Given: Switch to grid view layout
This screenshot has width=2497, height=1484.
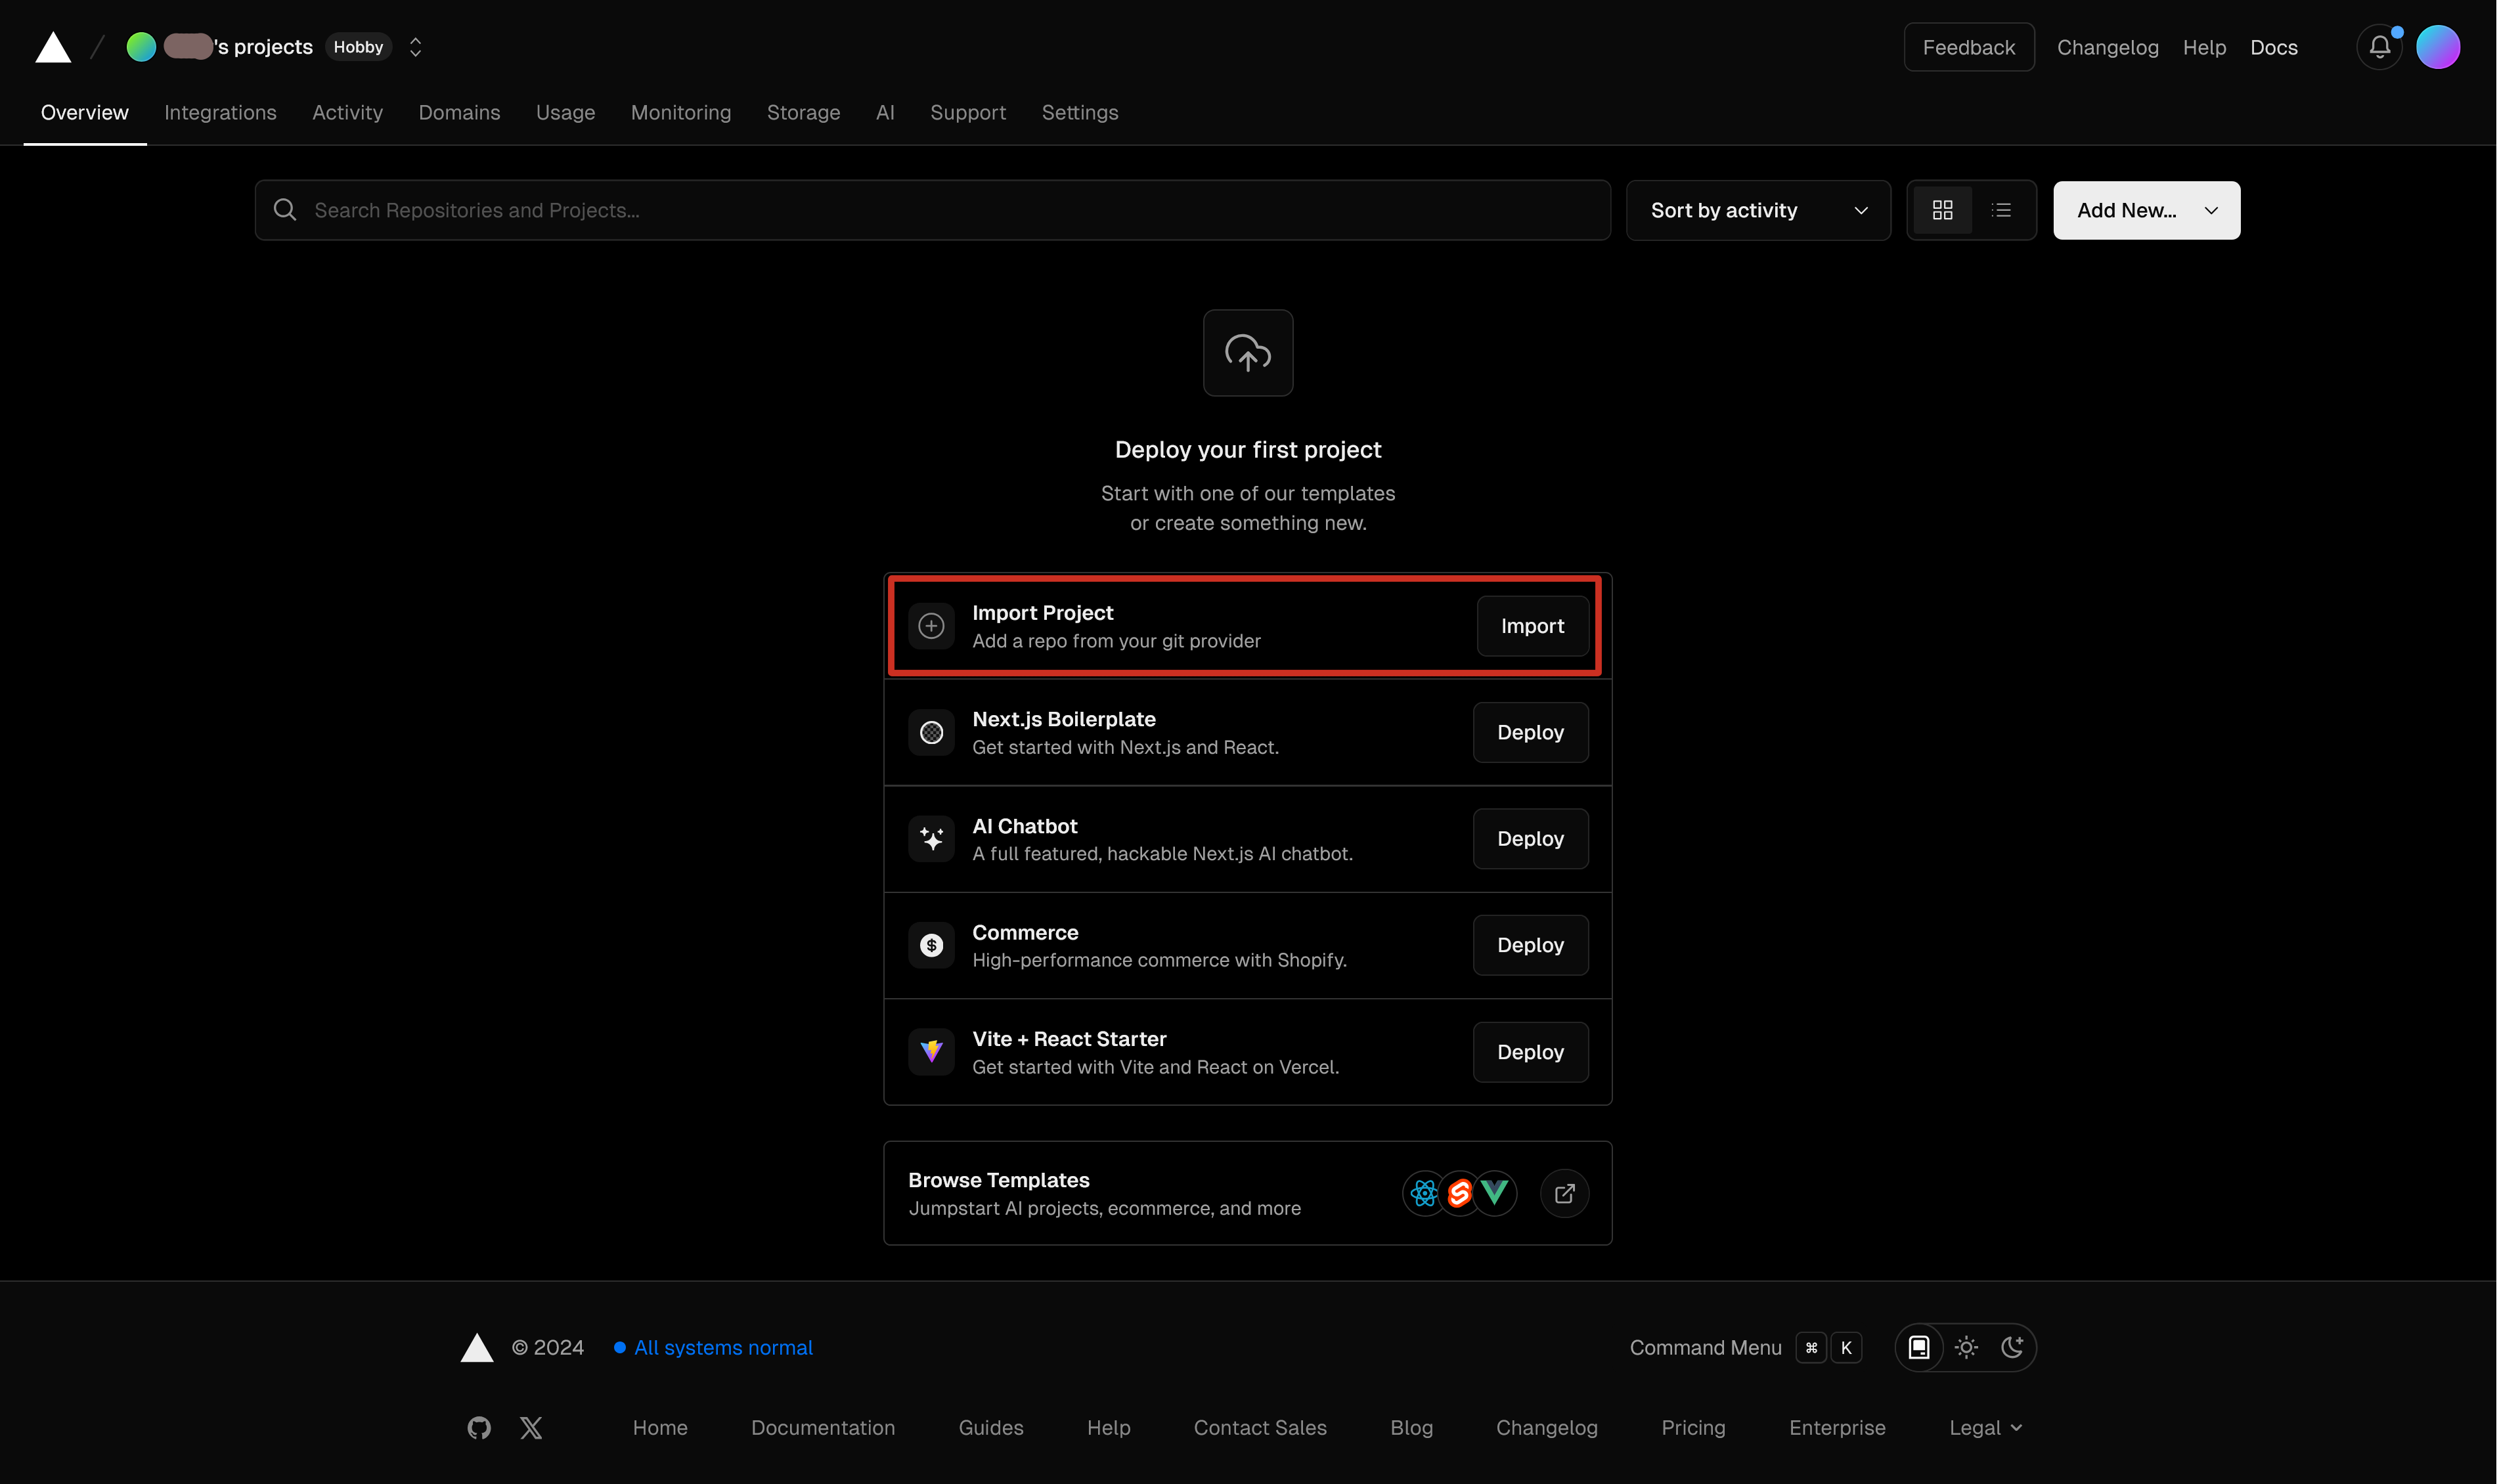Looking at the screenshot, I should click(x=1942, y=210).
